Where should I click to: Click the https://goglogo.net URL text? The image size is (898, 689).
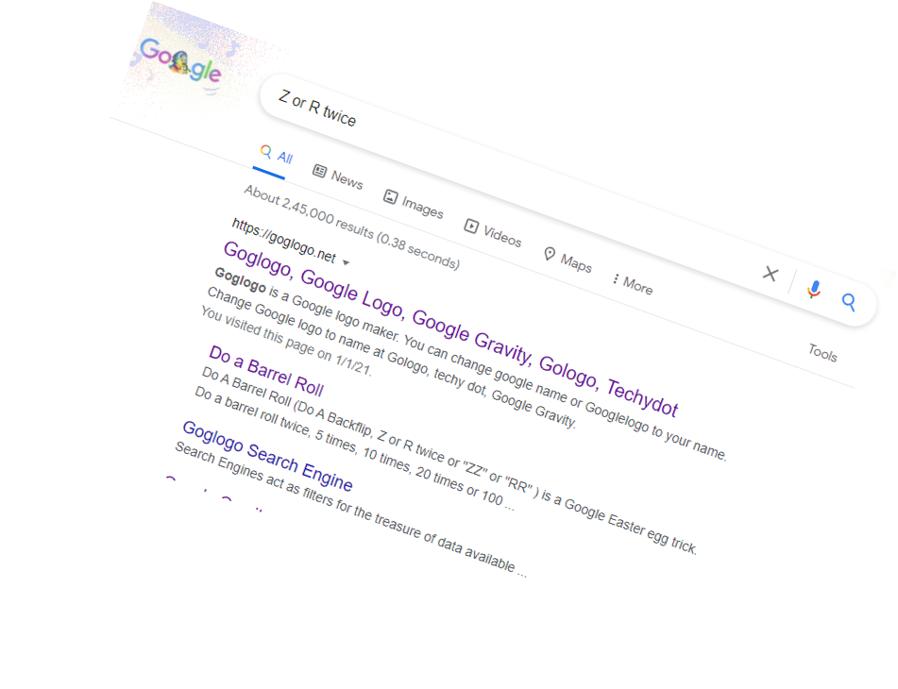point(283,241)
